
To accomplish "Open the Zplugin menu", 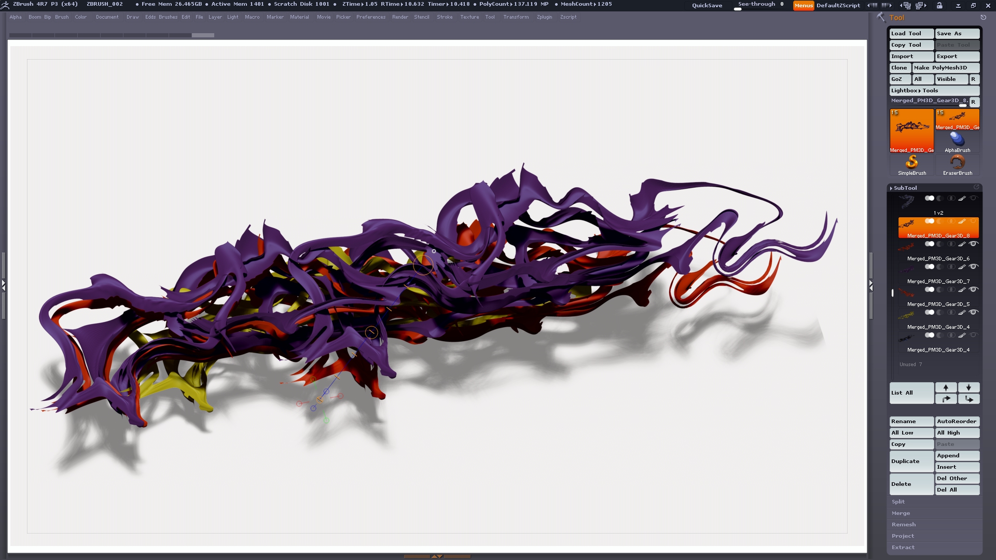I will 544,17.
